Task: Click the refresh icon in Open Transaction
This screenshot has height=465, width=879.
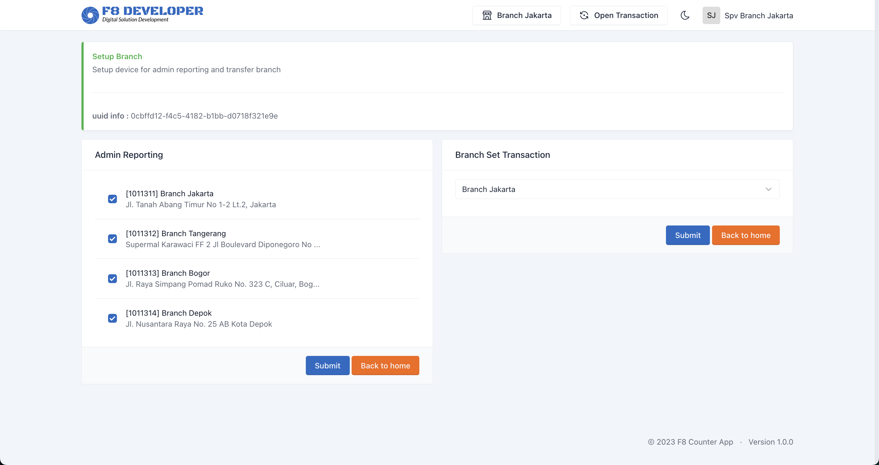Action: click(x=584, y=15)
